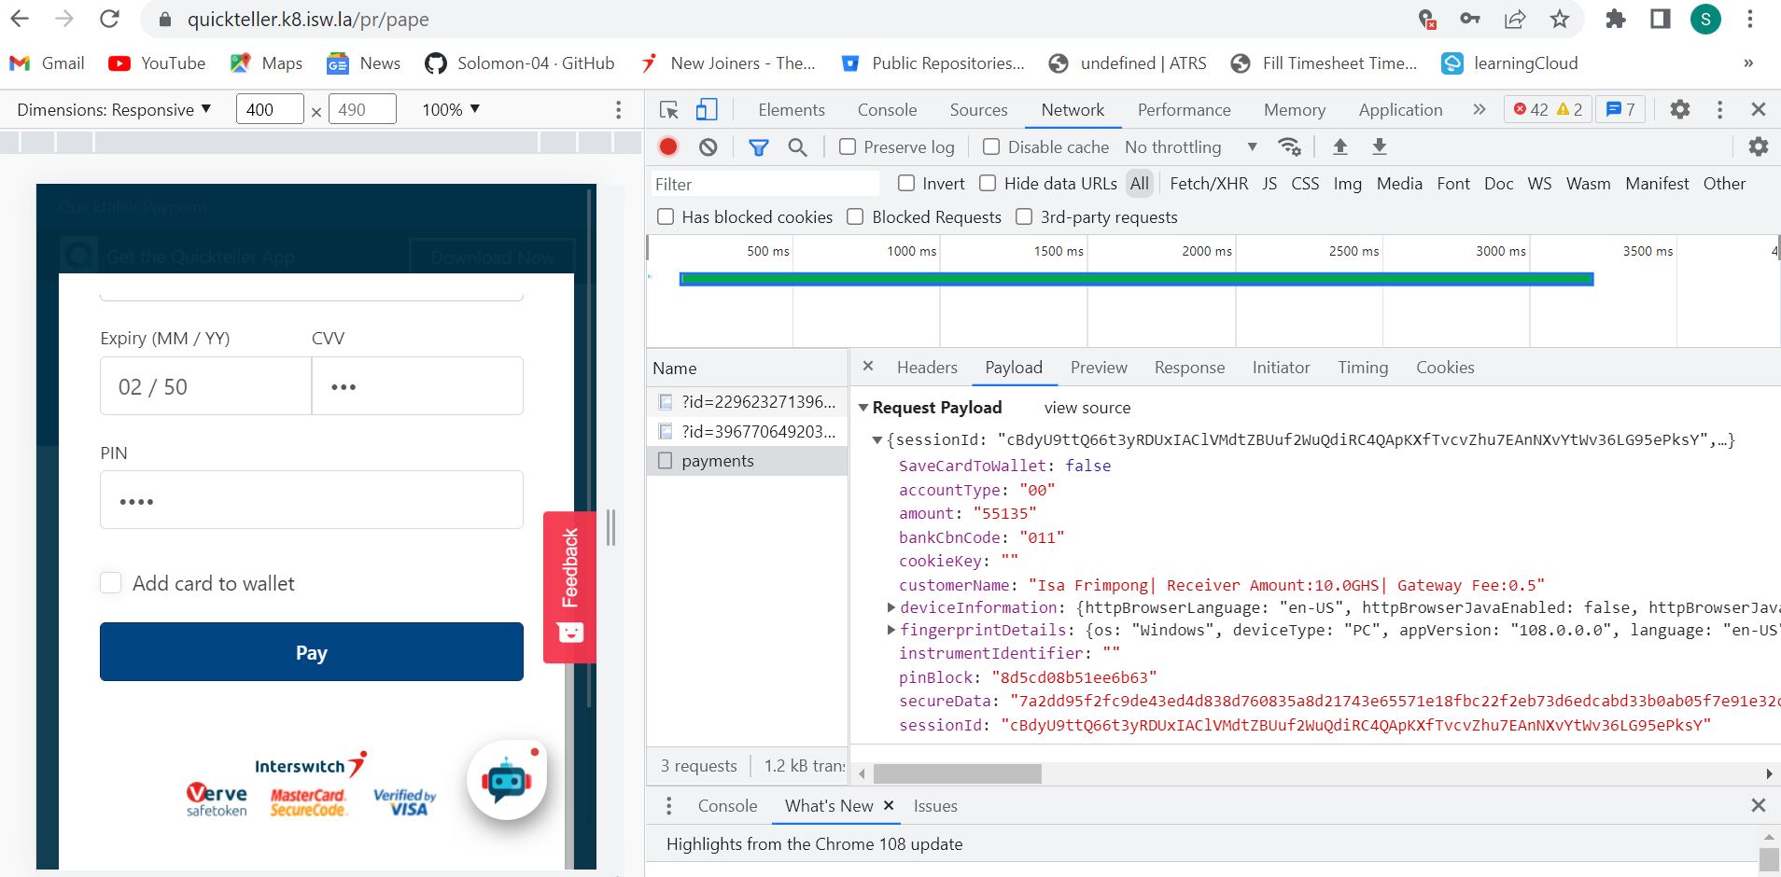Click the PIN input field
The width and height of the screenshot is (1781, 877).
(311, 500)
